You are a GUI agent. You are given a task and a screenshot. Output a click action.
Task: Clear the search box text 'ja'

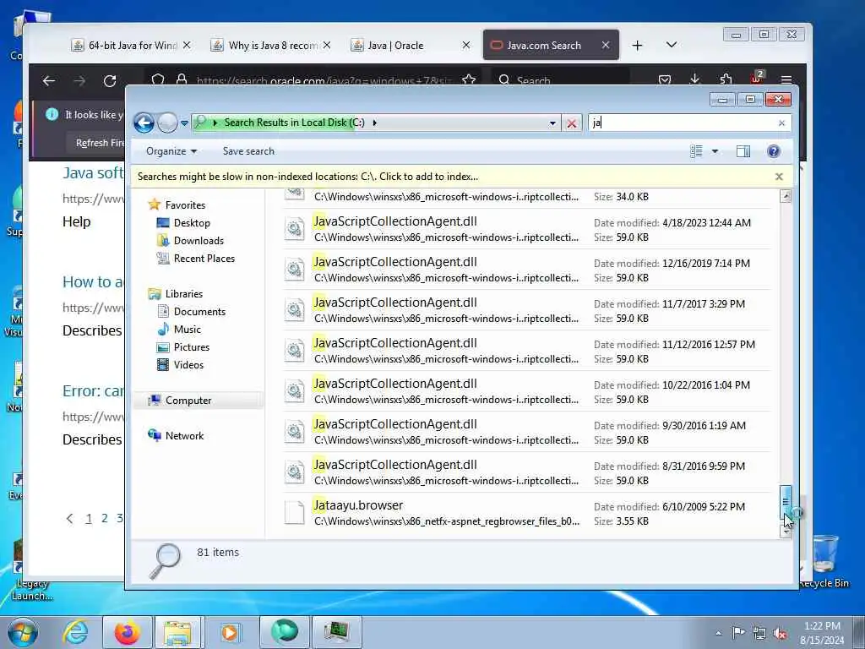point(781,123)
